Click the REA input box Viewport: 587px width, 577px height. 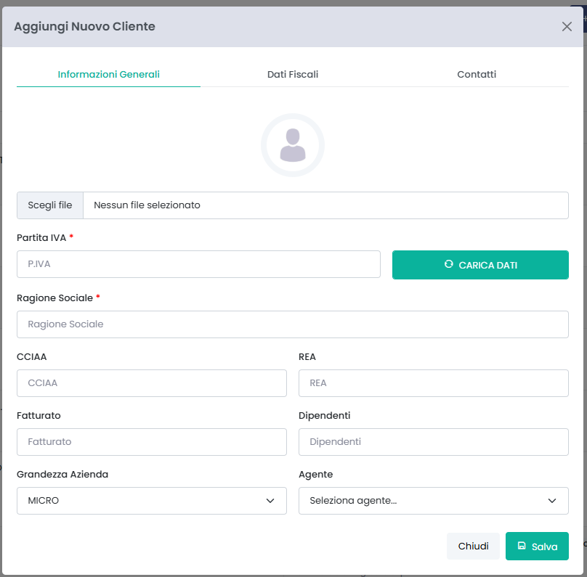click(x=433, y=383)
